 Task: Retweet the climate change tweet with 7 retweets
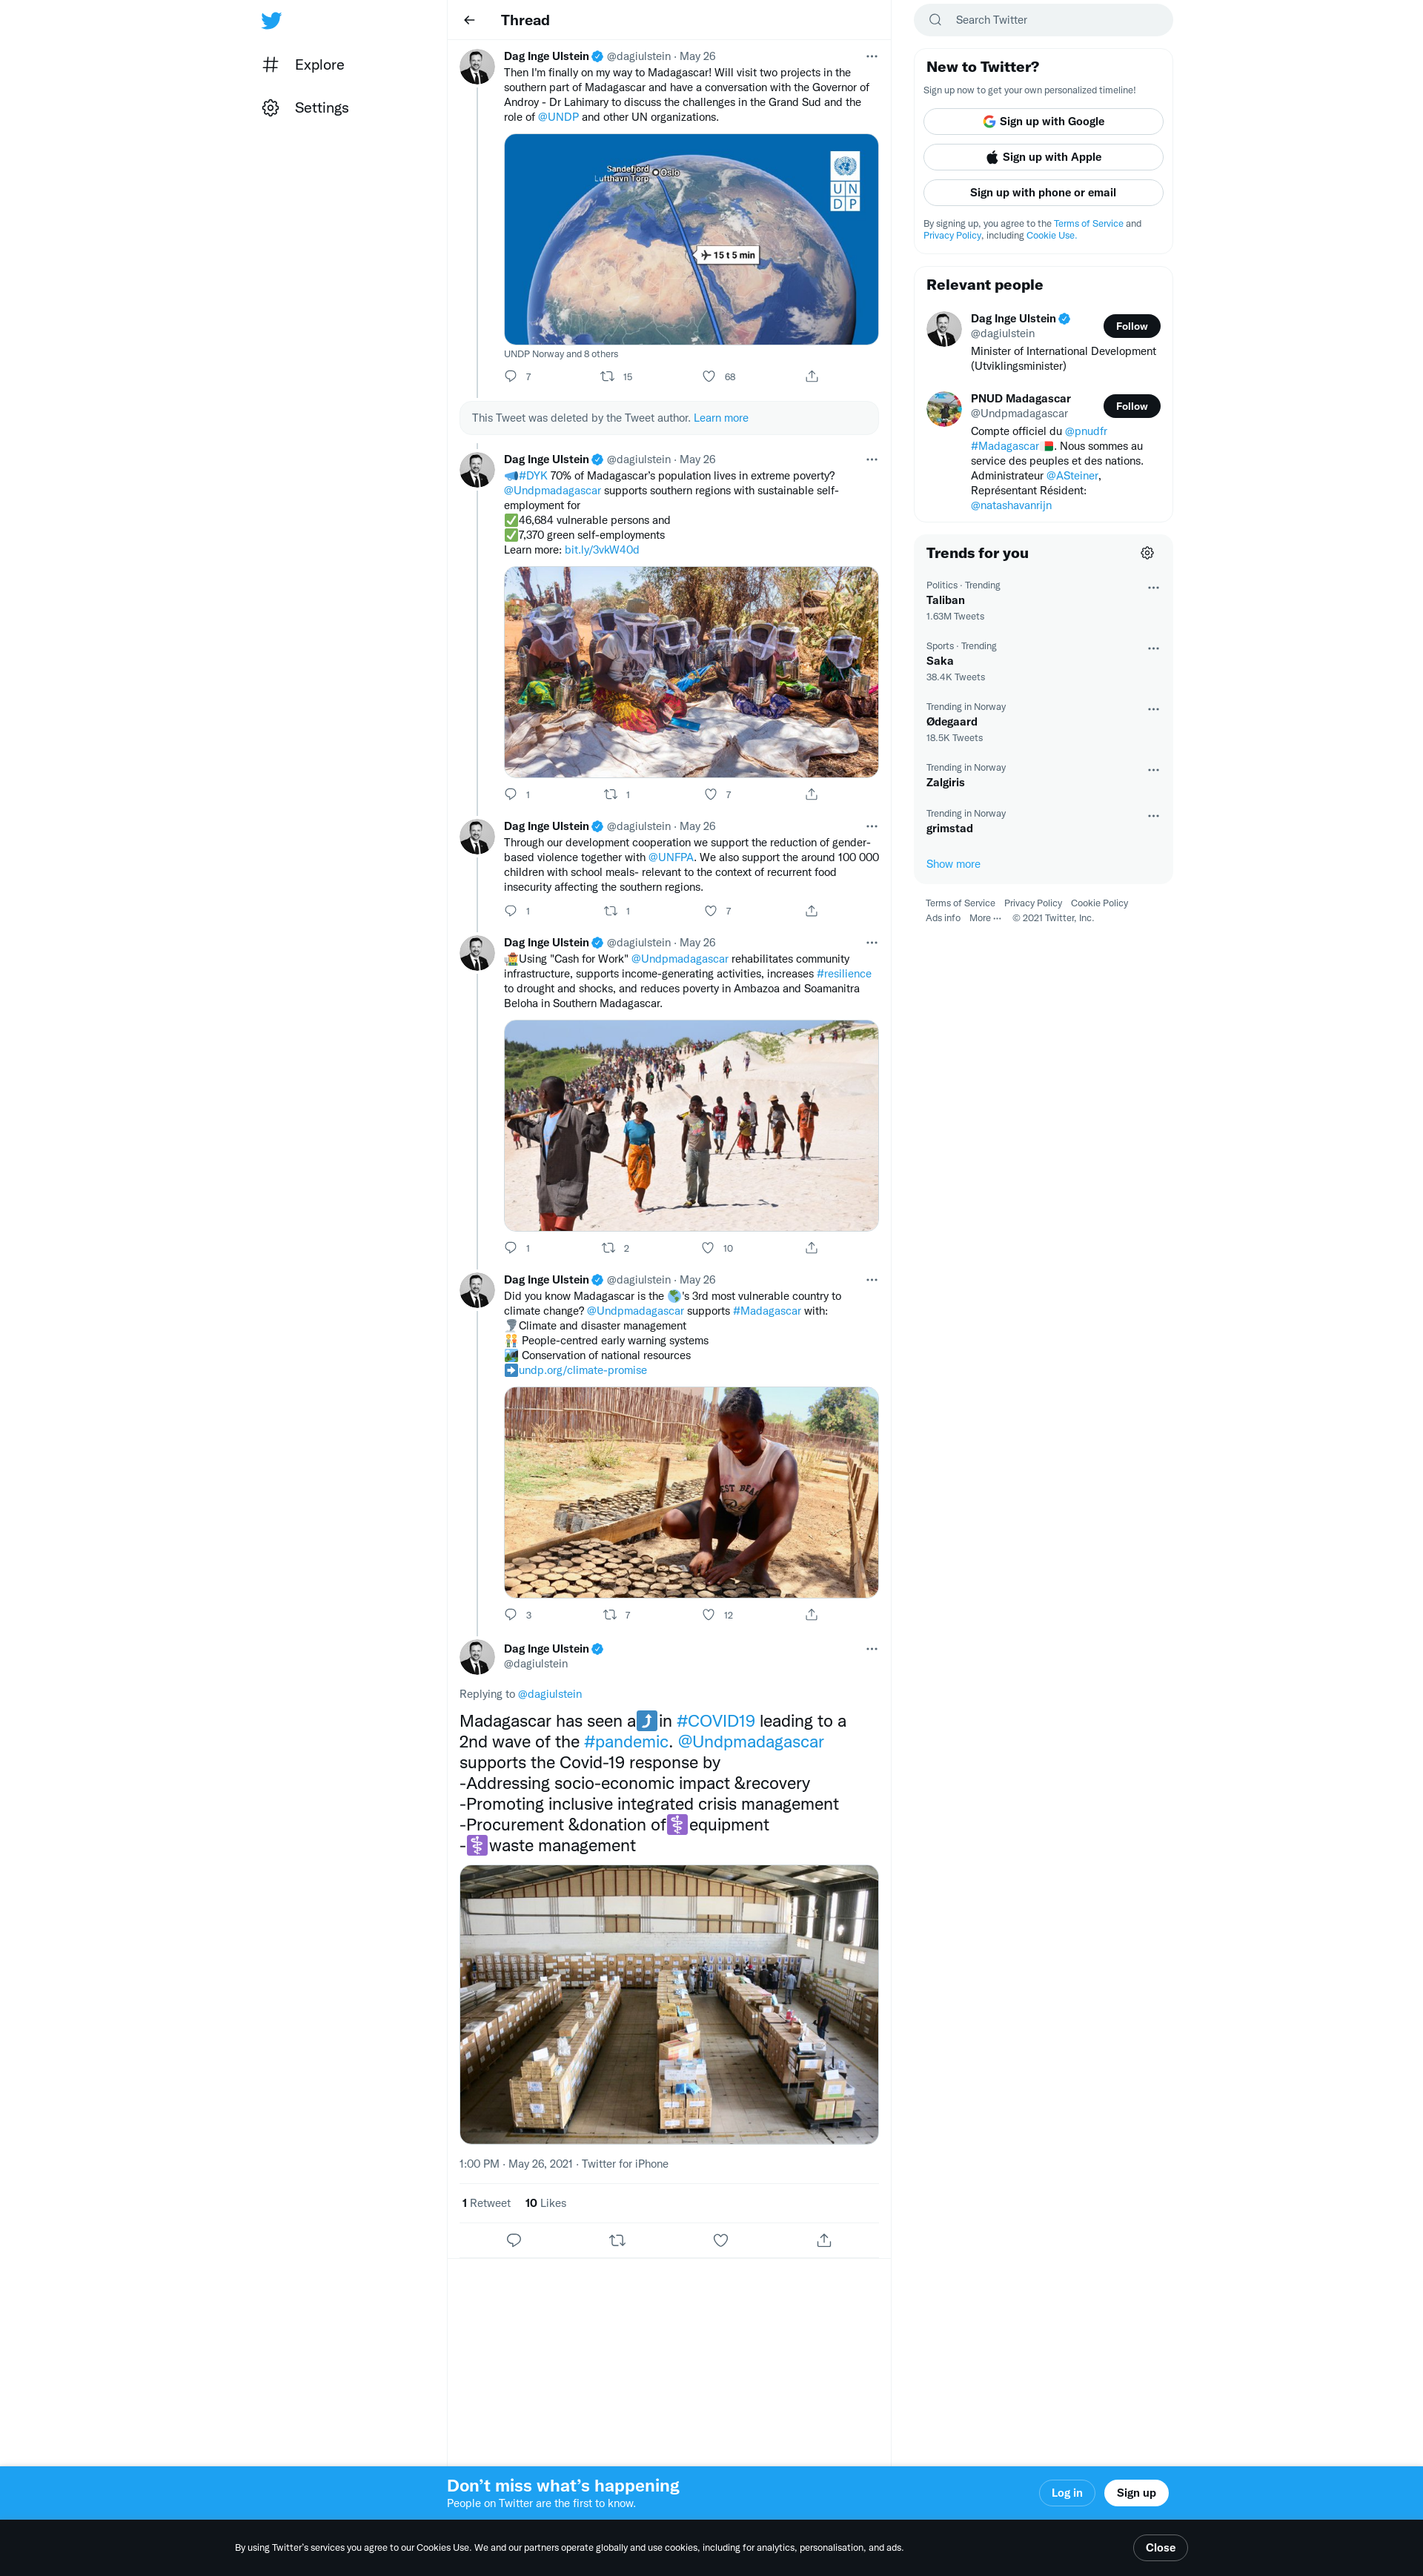610,1615
